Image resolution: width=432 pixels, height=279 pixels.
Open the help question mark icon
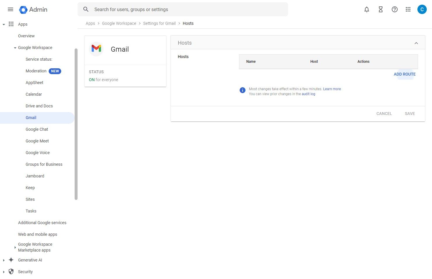[395, 10]
